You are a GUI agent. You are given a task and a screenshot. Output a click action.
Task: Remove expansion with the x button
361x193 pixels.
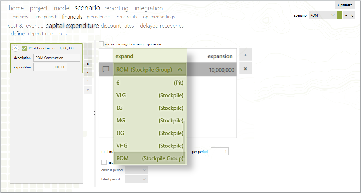245,69
